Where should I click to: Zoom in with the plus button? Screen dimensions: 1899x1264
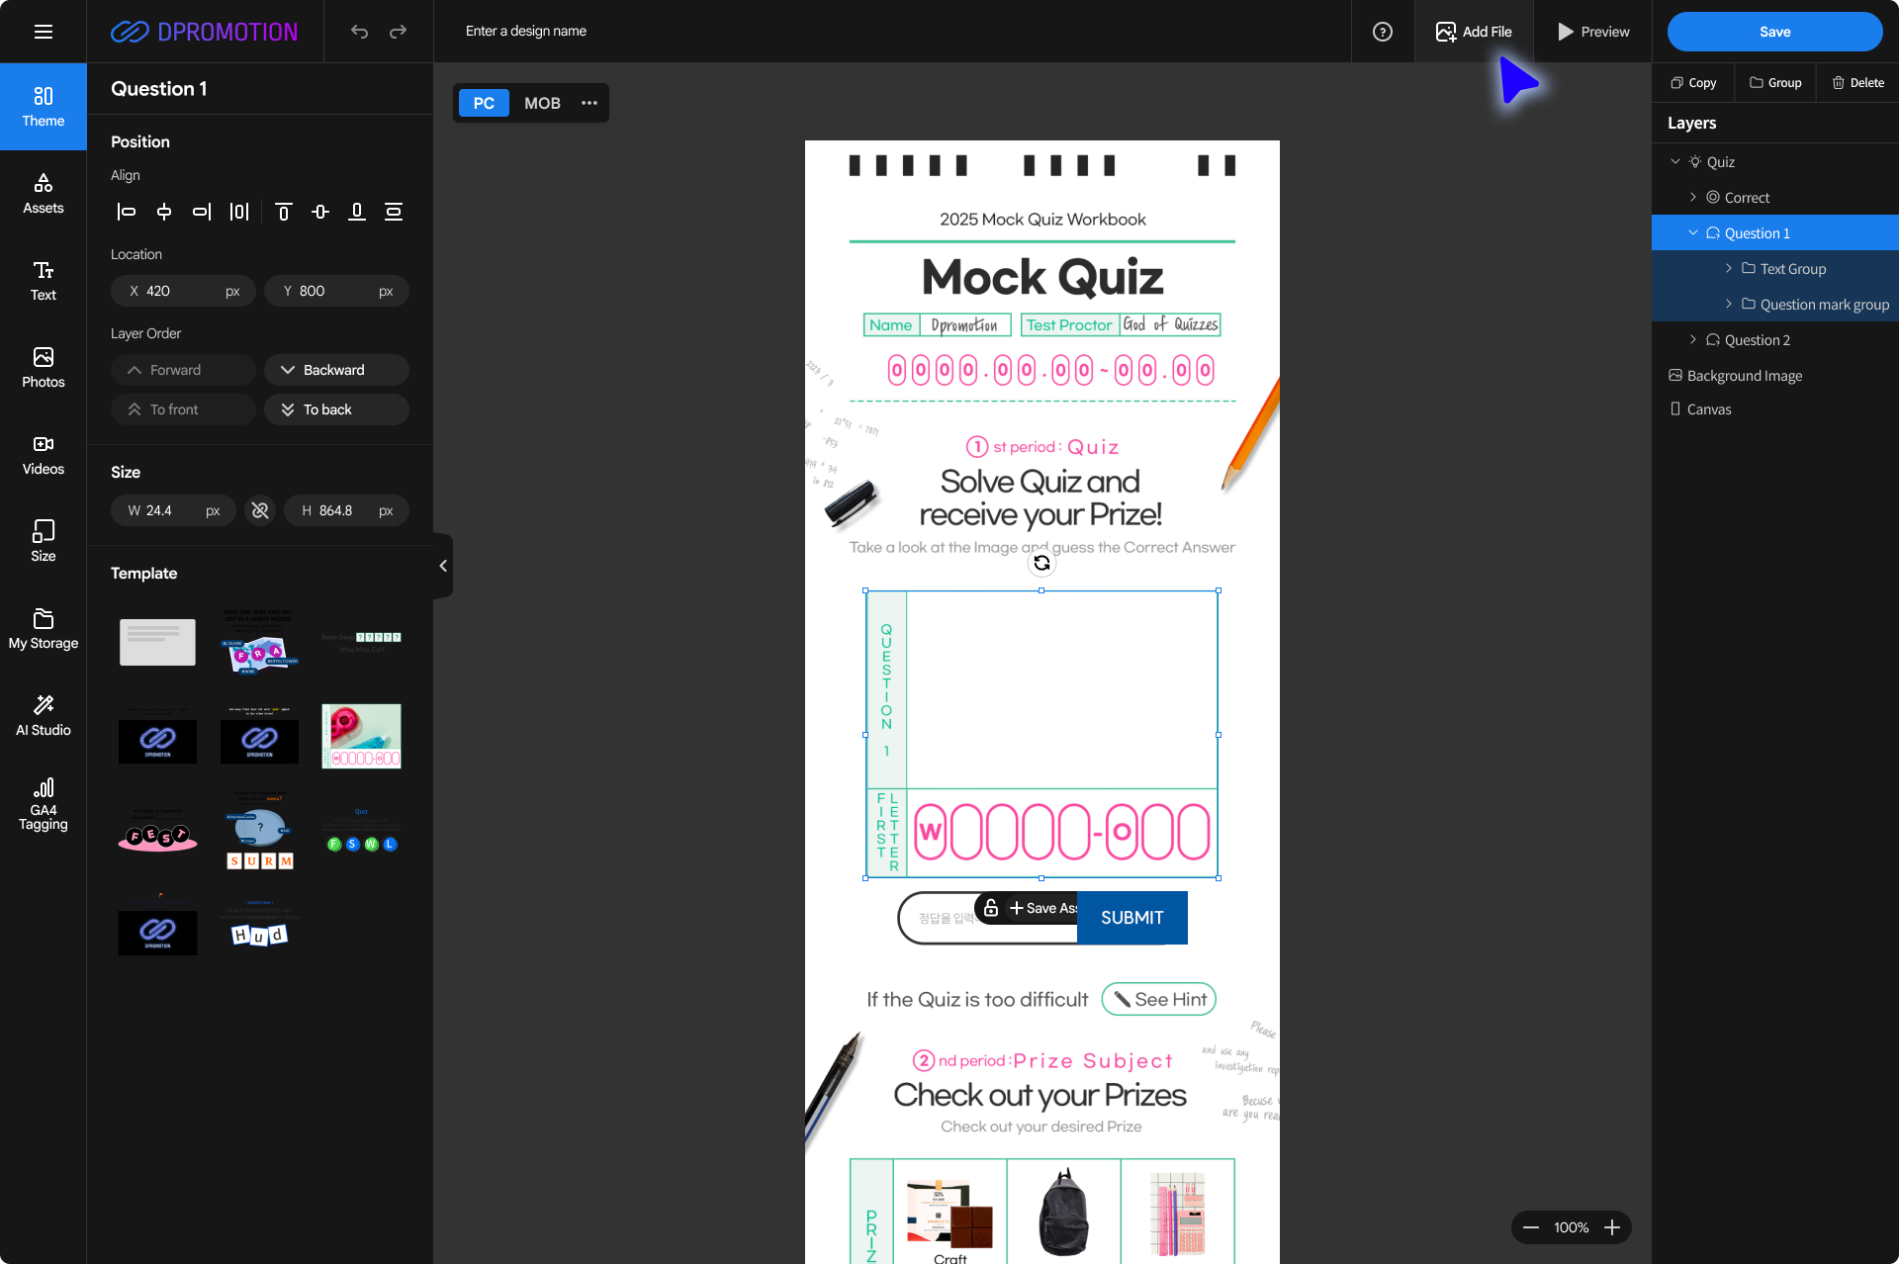(1612, 1227)
